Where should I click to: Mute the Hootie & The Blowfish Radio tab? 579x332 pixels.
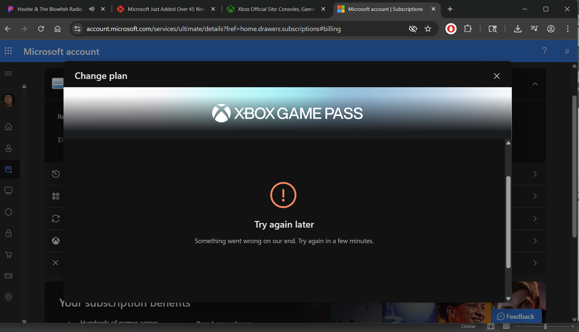pos(92,9)
